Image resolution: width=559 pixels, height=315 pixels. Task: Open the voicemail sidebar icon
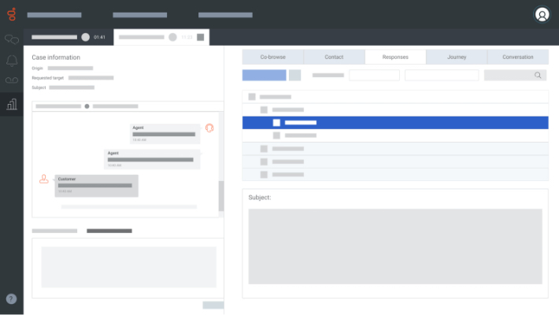11,81
